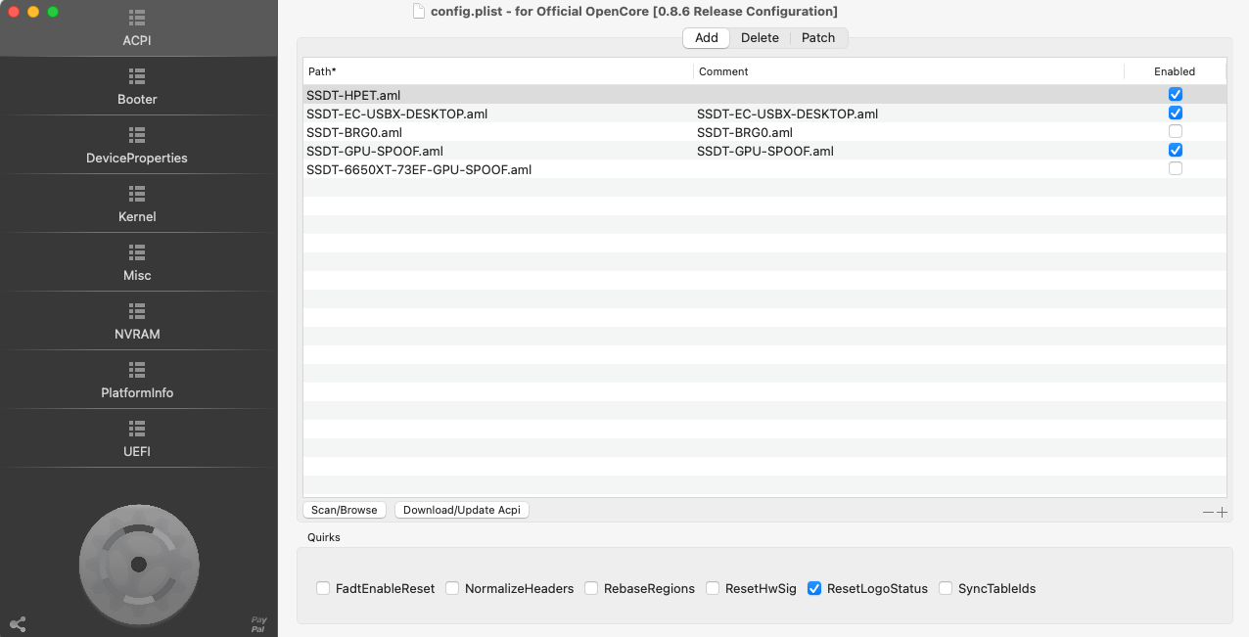Switch to the Patch tab
Screen dimensions: 1249x637
click(x=818, y=38)
